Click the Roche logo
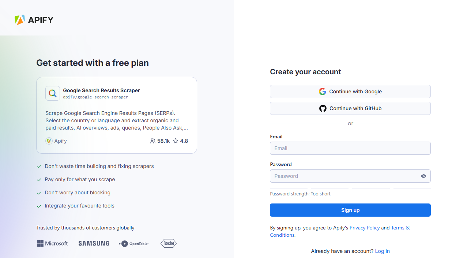Image resolution: width=467 pixels, height=258 pixels. pos(168,243)
